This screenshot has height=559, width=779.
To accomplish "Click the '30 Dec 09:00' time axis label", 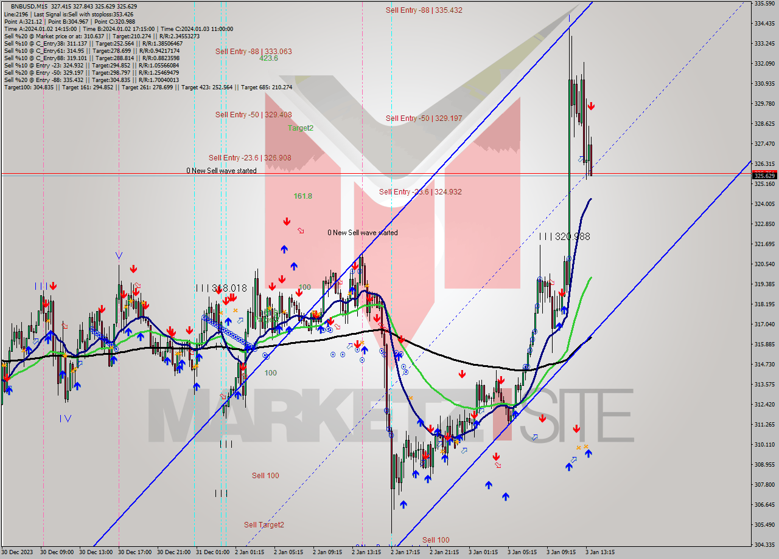I will [57, 553].
